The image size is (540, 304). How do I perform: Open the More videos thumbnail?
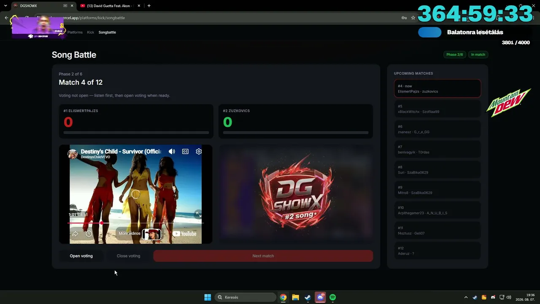[x=151, y=234]
